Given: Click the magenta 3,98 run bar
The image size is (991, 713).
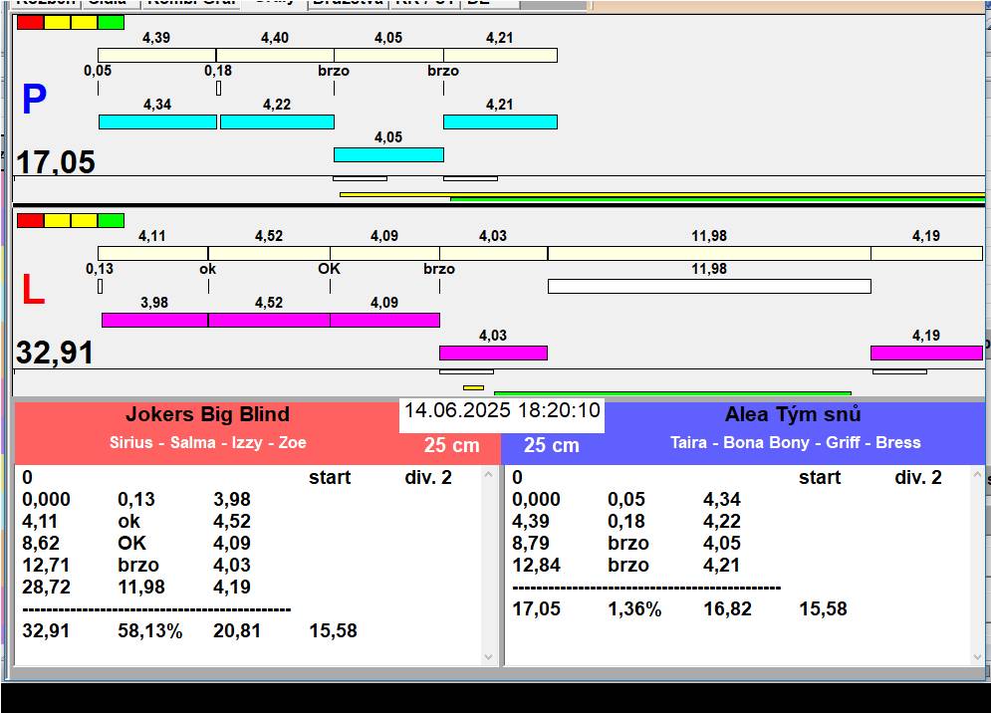Looking at the screenshot, I should pos(154,320).
